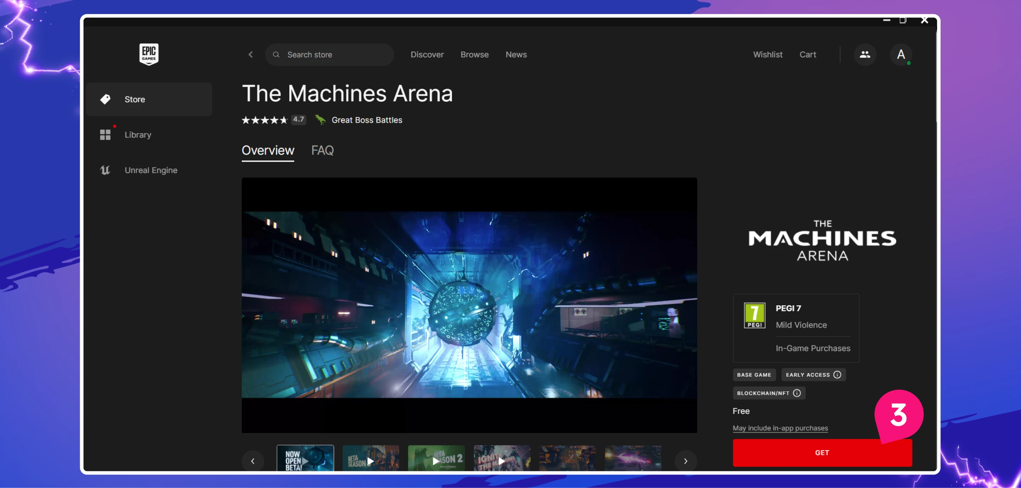The image size is (1021, 488).
Task: Click the In-Game Purchases text
Action: click(x=813, y=348)
